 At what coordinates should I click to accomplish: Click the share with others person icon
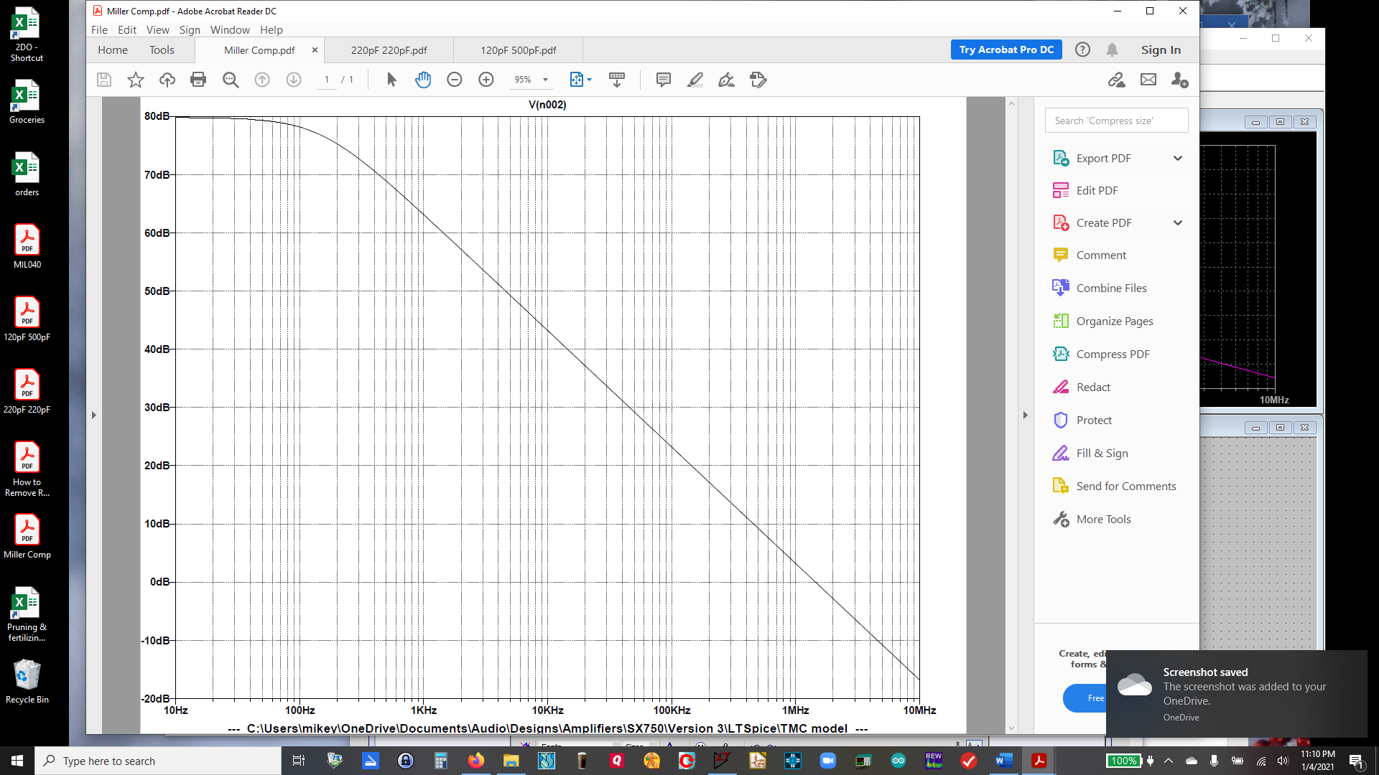click(1180, 80)
